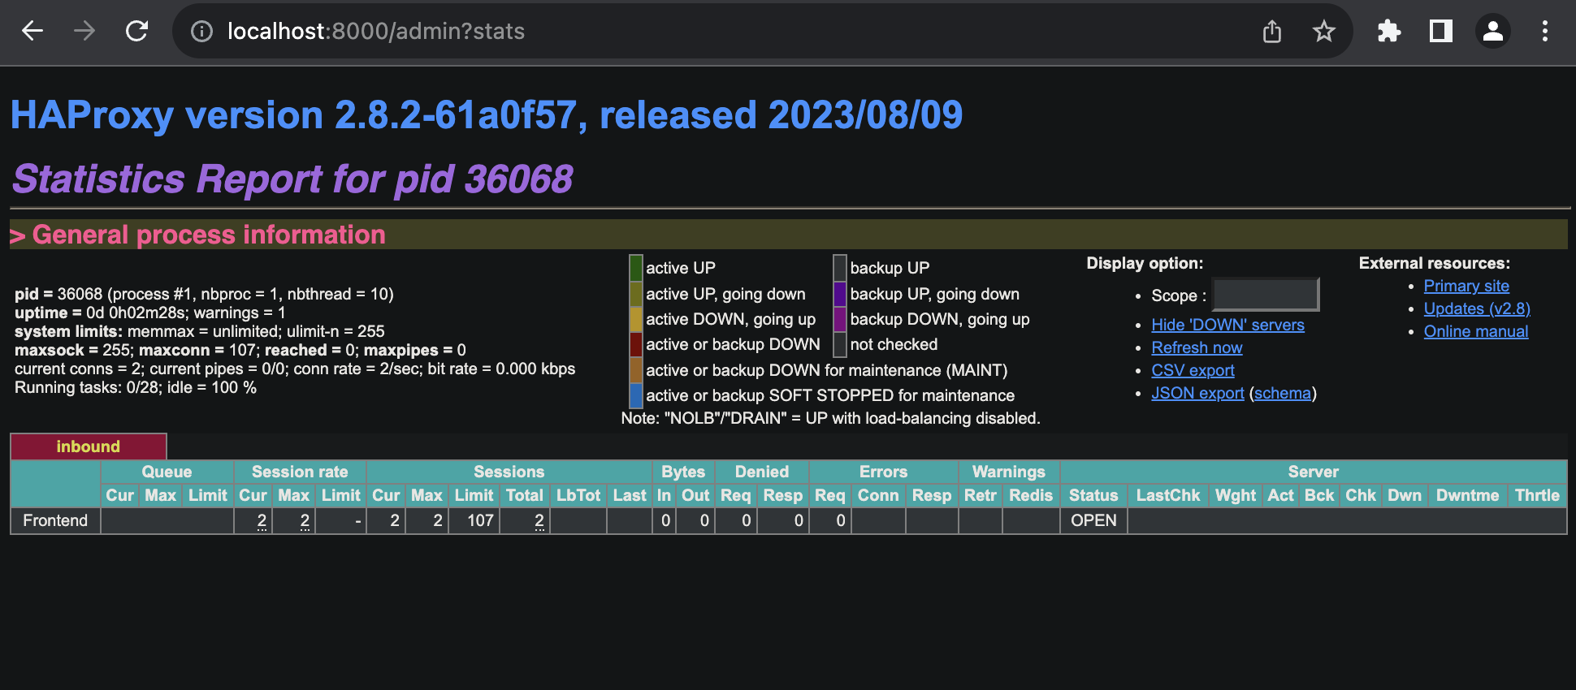
Task: Click the backup UP color swatch
Action: tap(840, 268)
